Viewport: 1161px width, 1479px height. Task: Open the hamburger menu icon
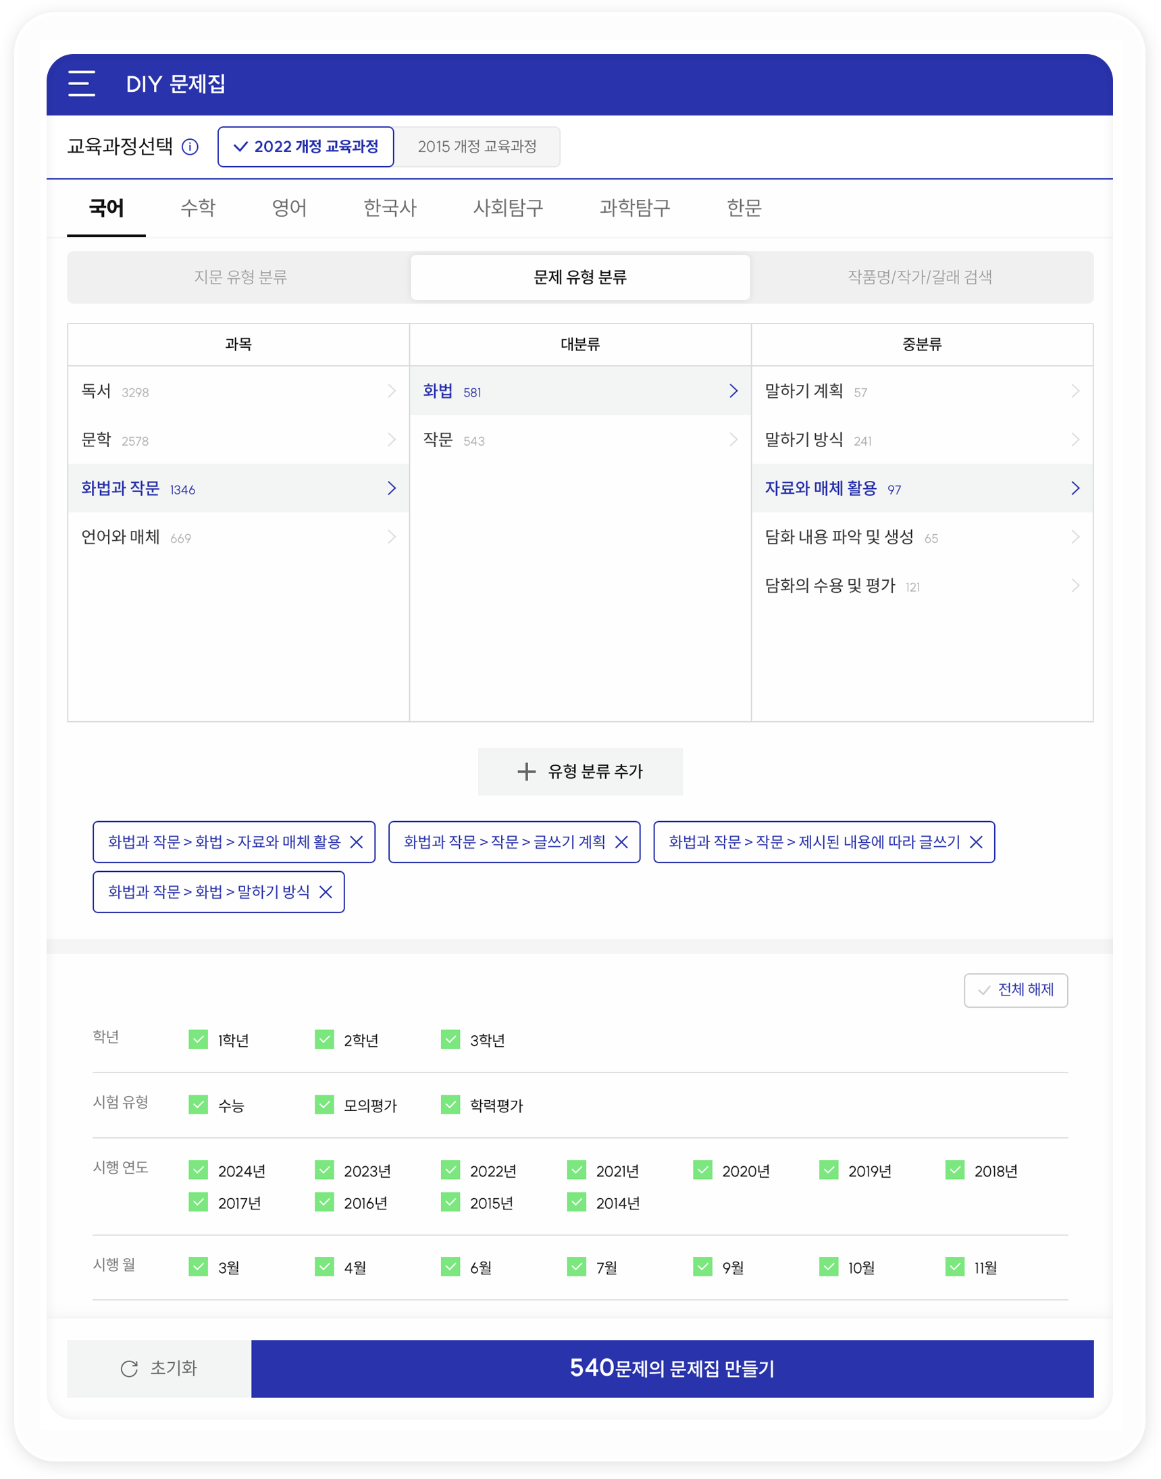click(x=82, y=84)
